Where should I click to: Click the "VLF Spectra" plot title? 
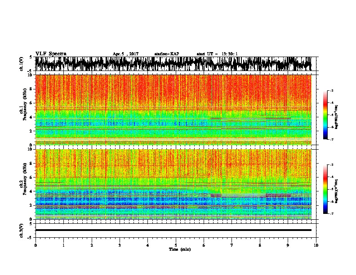tap(51, 53)
